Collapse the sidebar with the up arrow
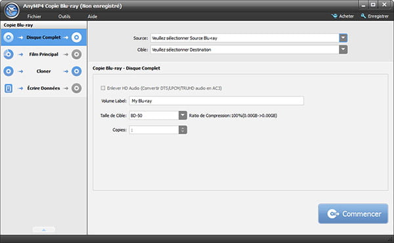 tap(44, 229)
